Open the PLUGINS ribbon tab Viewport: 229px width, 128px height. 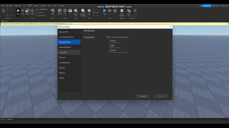click(x=62, y=6)
